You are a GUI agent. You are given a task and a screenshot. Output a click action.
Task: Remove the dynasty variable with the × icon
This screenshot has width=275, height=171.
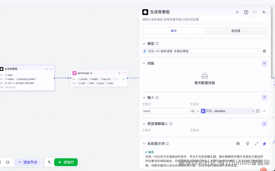[253, 111]
